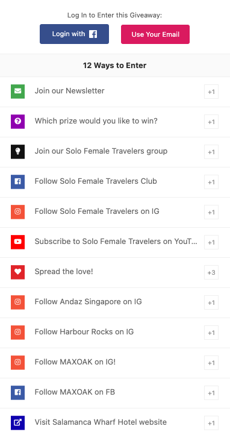This screenshot has width=230, height=438.
Task: Click the red heart icon
Action: (x=17, y=272)
